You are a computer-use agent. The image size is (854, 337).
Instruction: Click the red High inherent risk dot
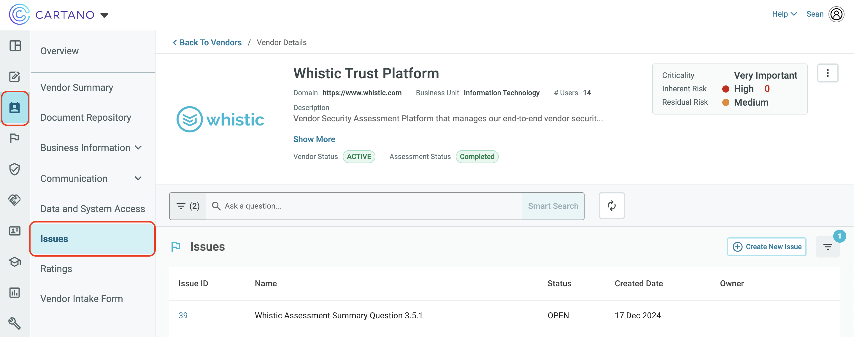[726, 89]
